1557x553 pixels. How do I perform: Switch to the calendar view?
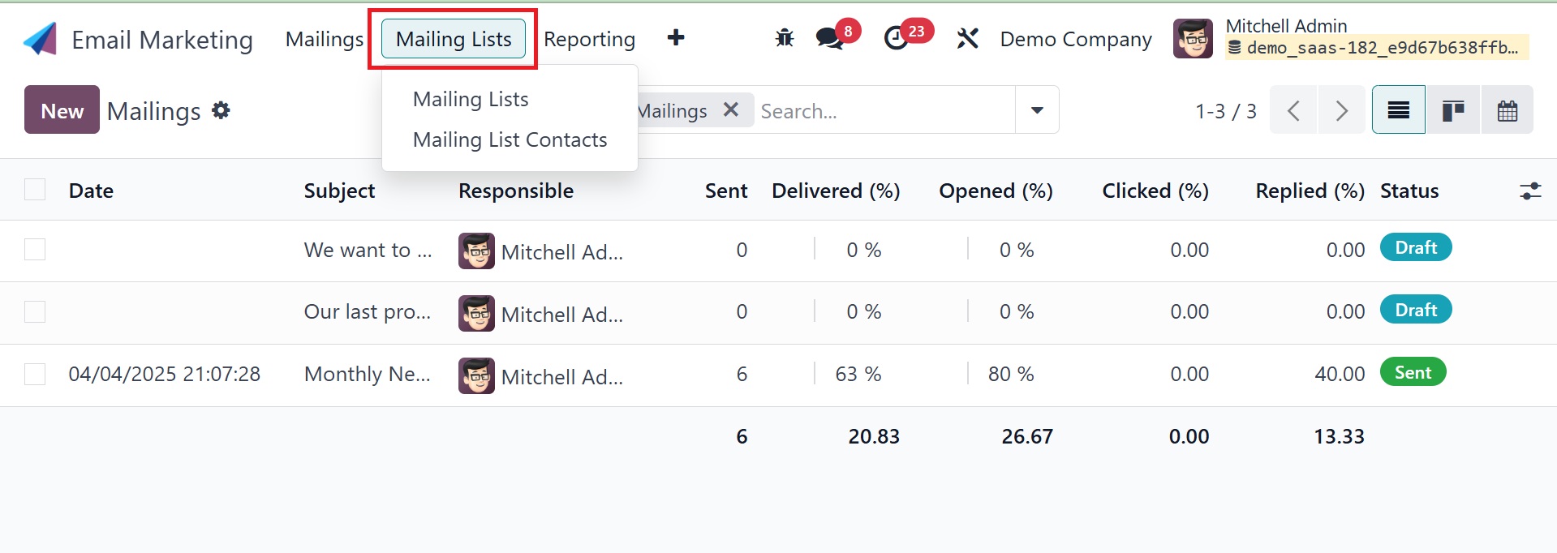click(1507, 110)
